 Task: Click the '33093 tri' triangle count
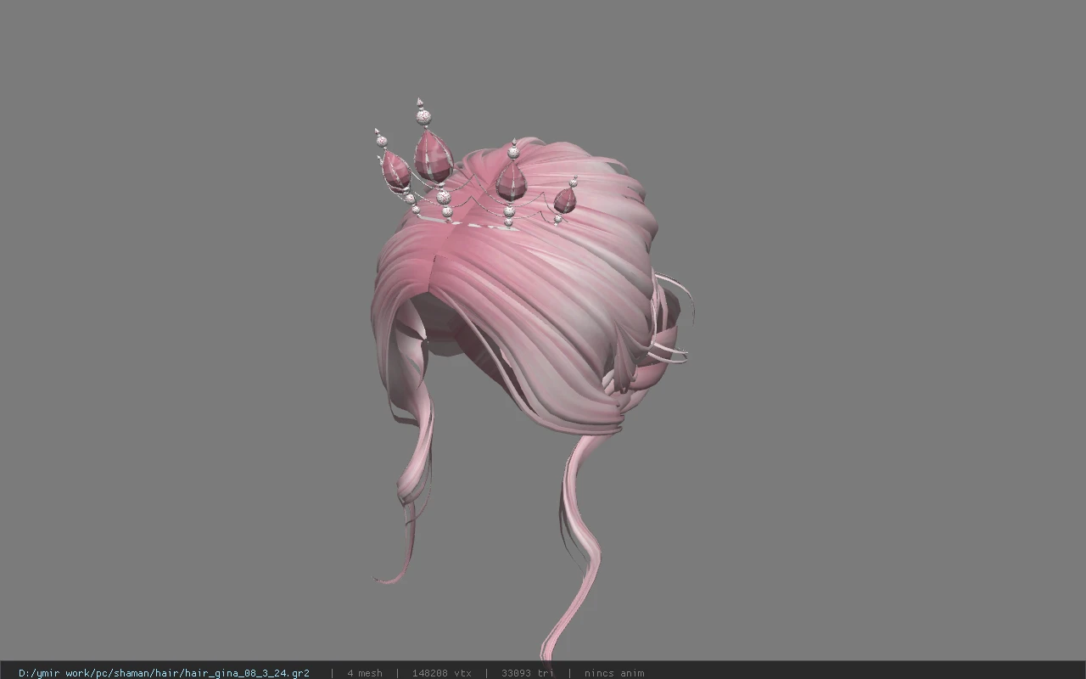click(527, 673)
